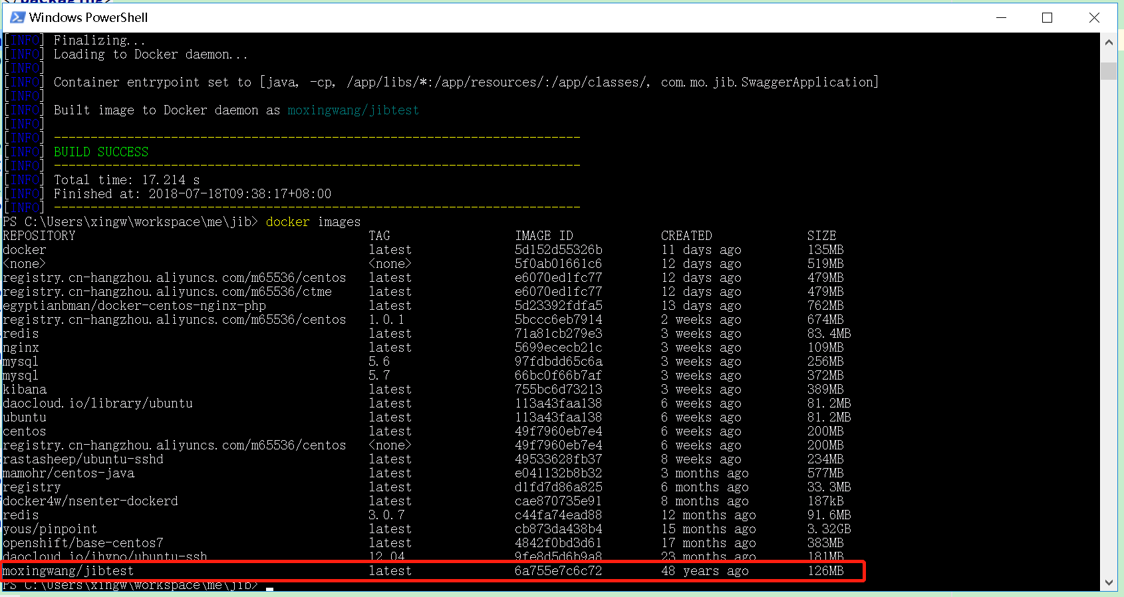Click 'Finished at: 2018-07-18T09:38:17+08:00' line
Viewport: 1124px width, 597px height.
click(192, 194)
